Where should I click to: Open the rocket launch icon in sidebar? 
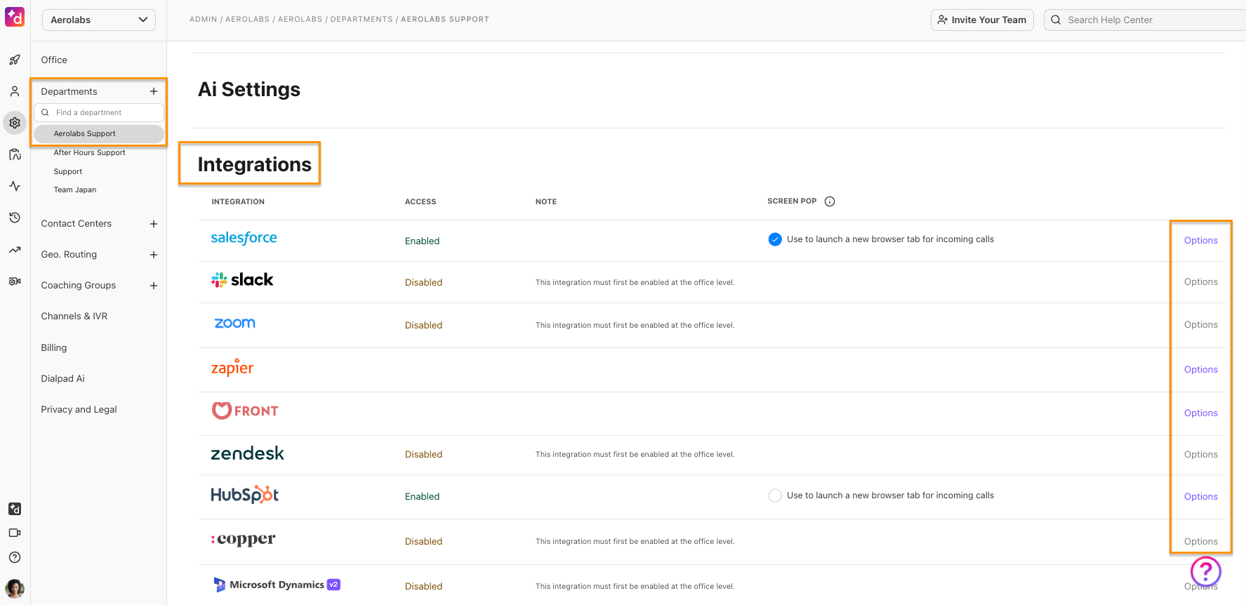(15, 60)
